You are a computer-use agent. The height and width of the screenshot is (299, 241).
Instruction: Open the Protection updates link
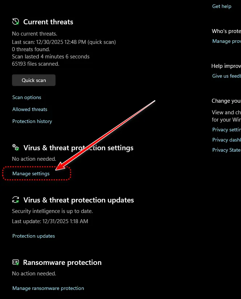click(34, 236)
